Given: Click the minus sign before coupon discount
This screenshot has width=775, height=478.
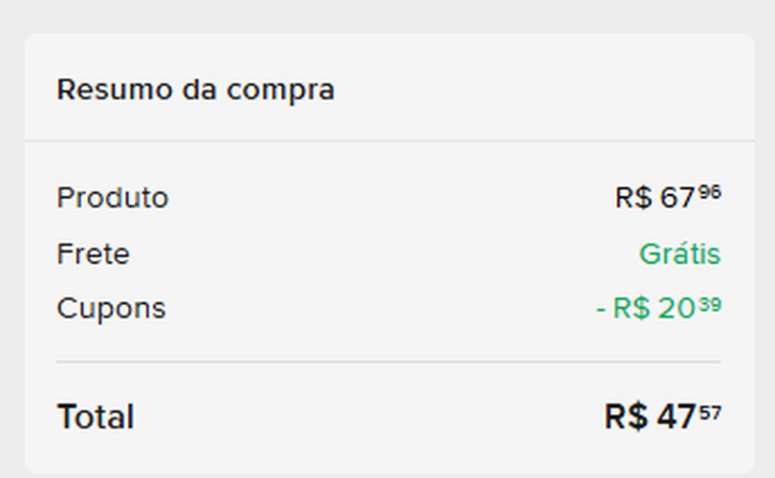Looking at the screenshot, I should coord(601,309).
